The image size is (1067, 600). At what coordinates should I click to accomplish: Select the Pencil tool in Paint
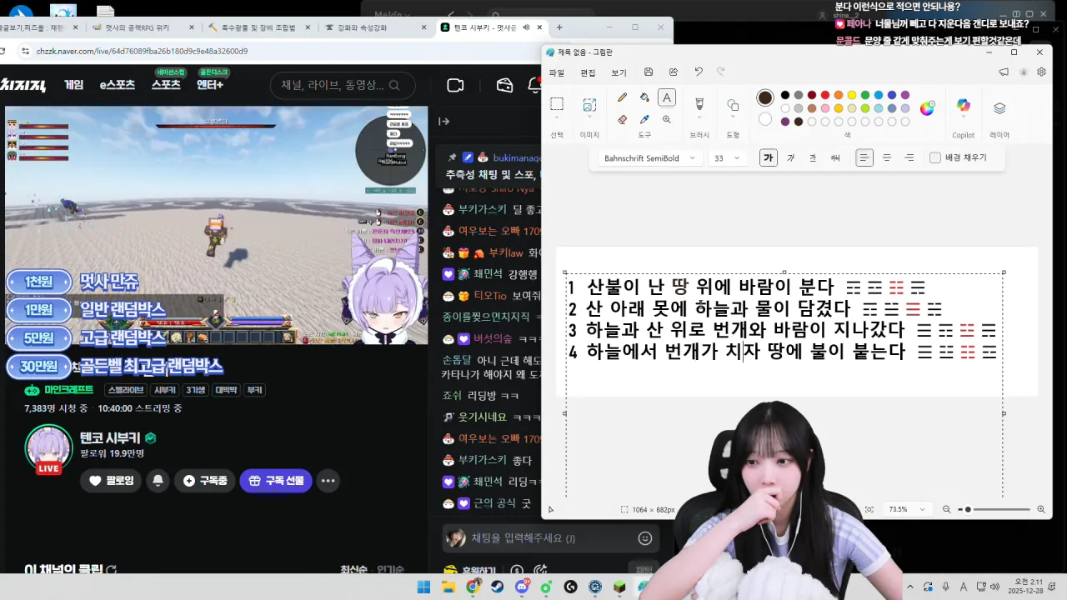[622, 97]
